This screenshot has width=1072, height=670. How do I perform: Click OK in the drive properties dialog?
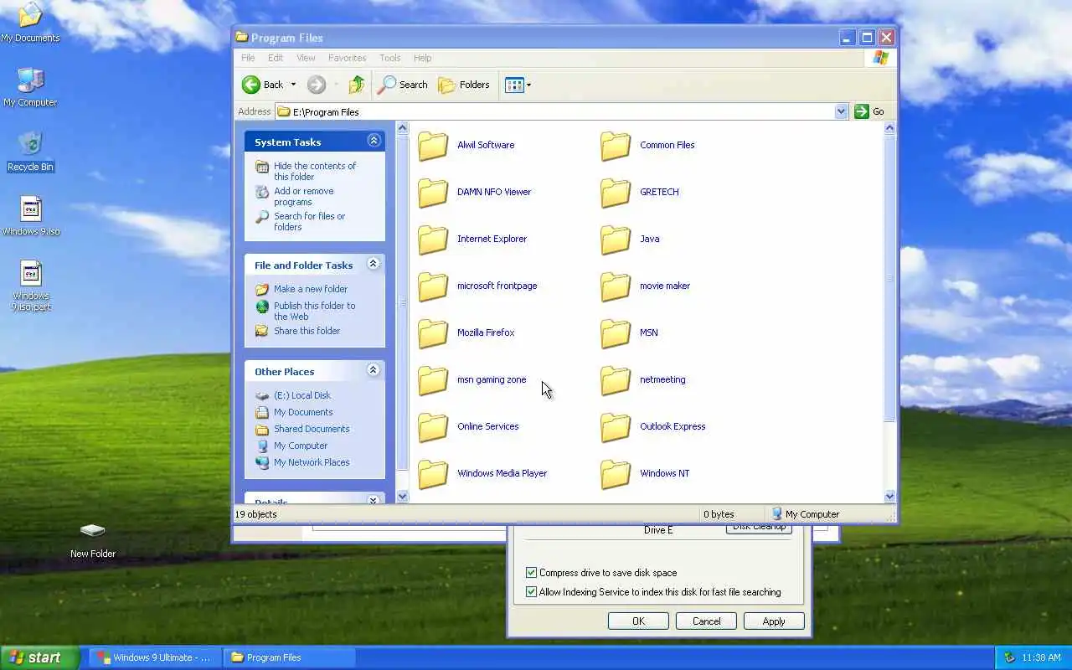coord(638,621)
